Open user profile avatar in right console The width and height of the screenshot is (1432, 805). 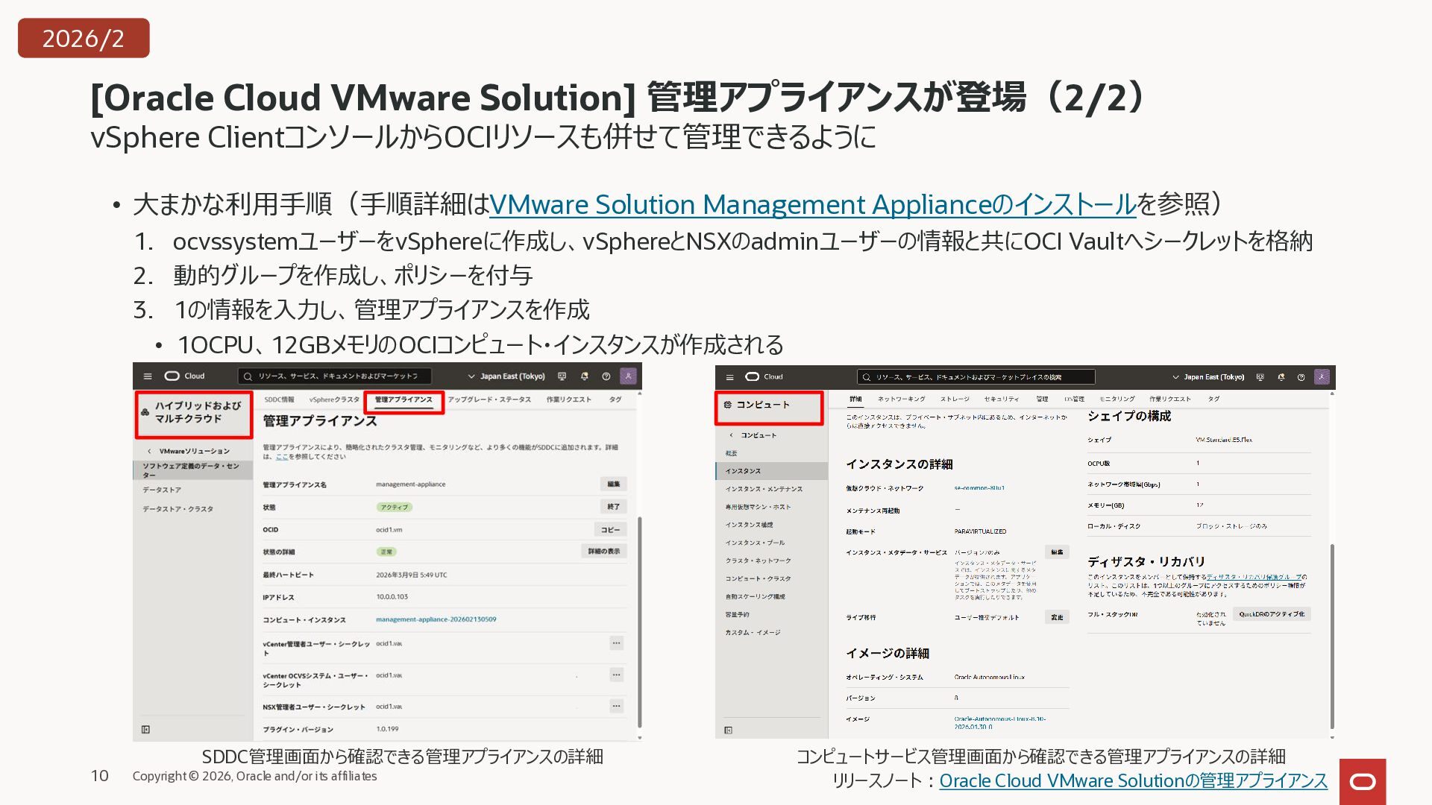point(1322,377)
